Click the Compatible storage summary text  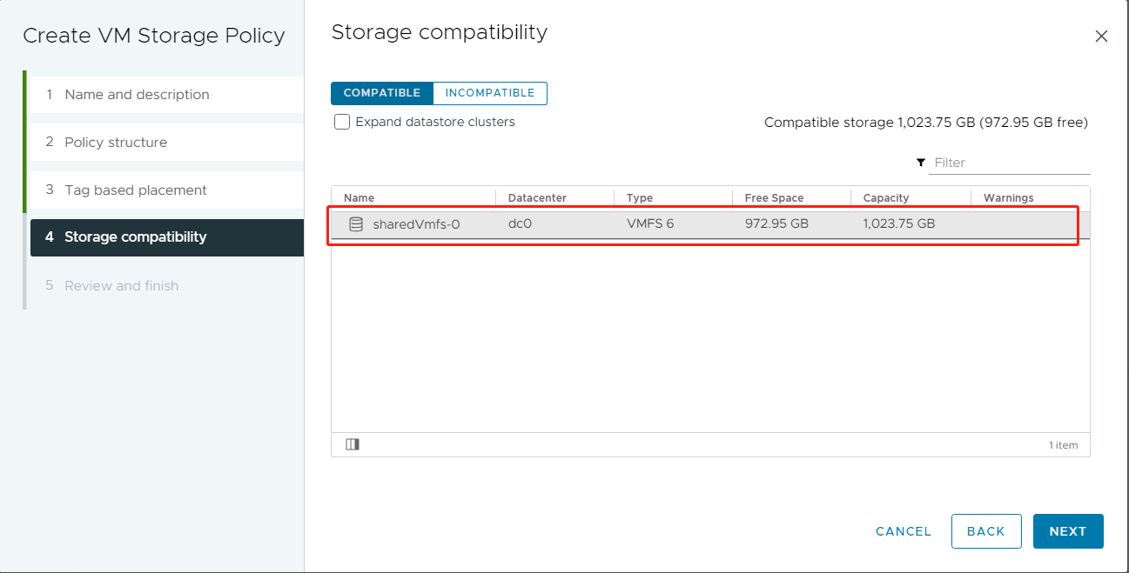click(926, 123)
